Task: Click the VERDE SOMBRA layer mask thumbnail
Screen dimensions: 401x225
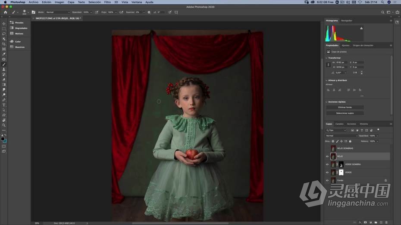Action: pos(341,164)
